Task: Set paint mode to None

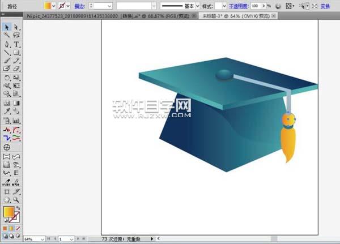Action: click(18, 228)
